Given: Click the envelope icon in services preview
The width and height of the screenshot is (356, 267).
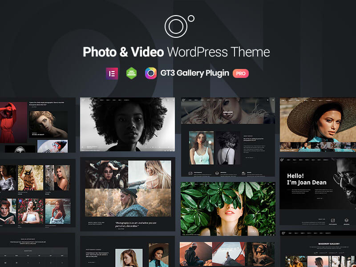Looking at the screenshot, I should tap(190, 174).
